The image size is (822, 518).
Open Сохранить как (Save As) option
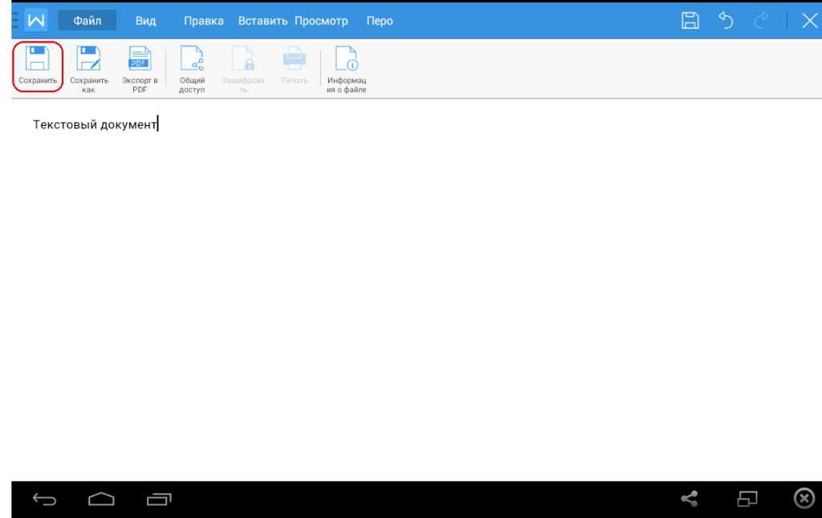click(88, 61)
